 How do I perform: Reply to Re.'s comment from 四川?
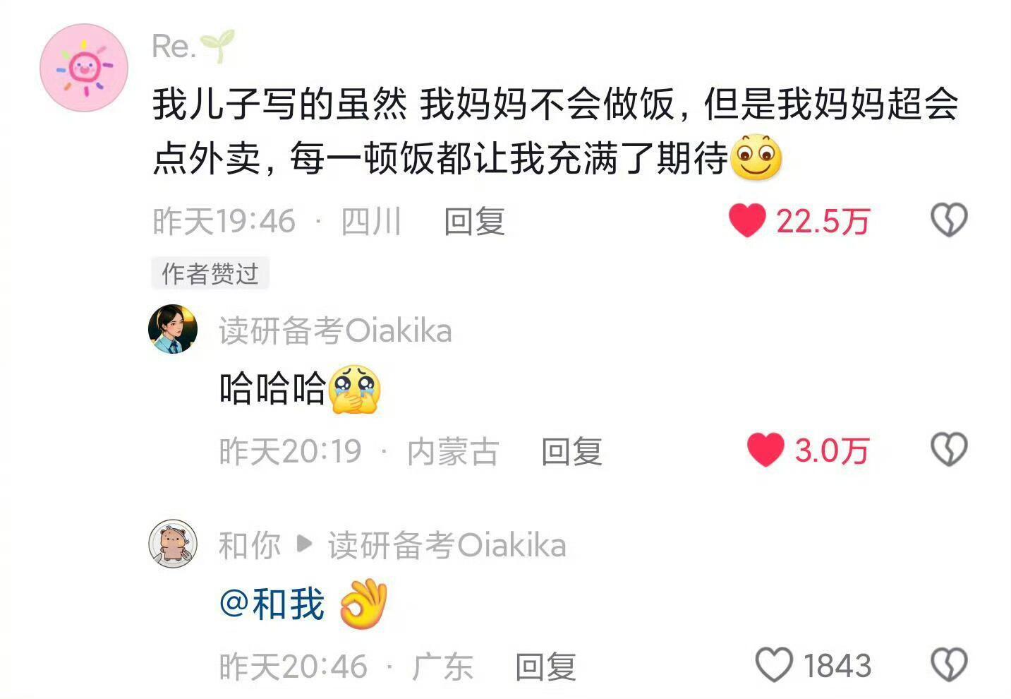pos(474,221)
